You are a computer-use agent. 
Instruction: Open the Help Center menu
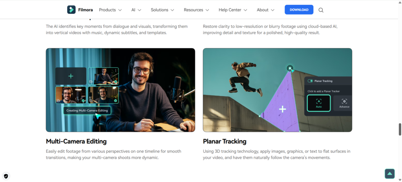tap(232, 10)
